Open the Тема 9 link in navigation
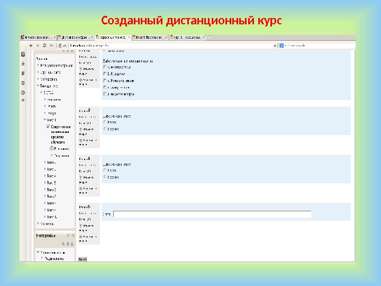 [x=51, y=210]
